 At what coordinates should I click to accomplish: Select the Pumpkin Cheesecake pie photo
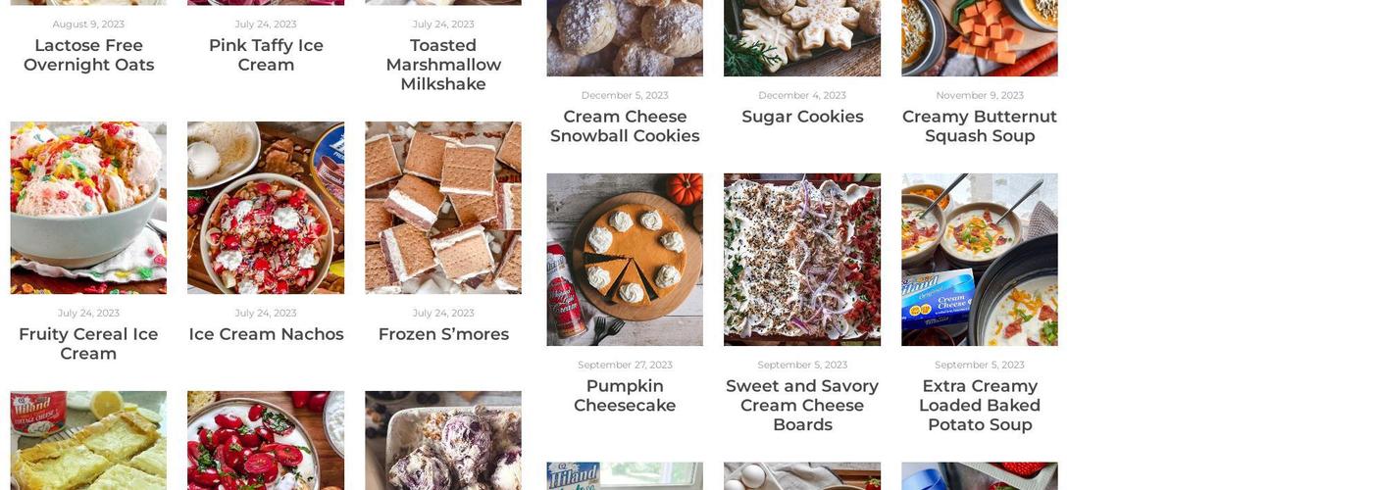click(625, 260)
